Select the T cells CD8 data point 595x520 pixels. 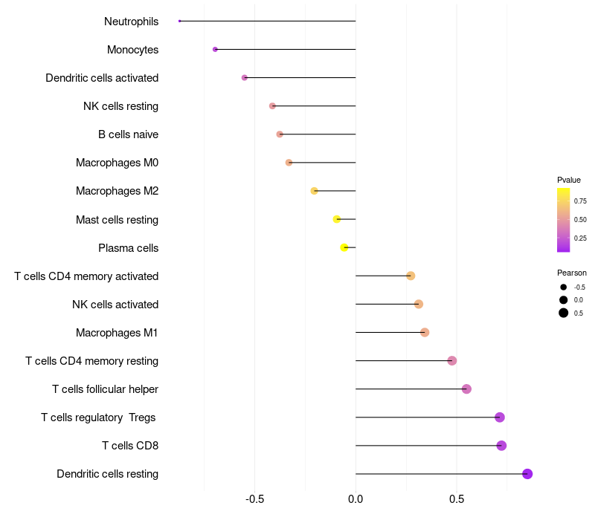coord(501,446)
